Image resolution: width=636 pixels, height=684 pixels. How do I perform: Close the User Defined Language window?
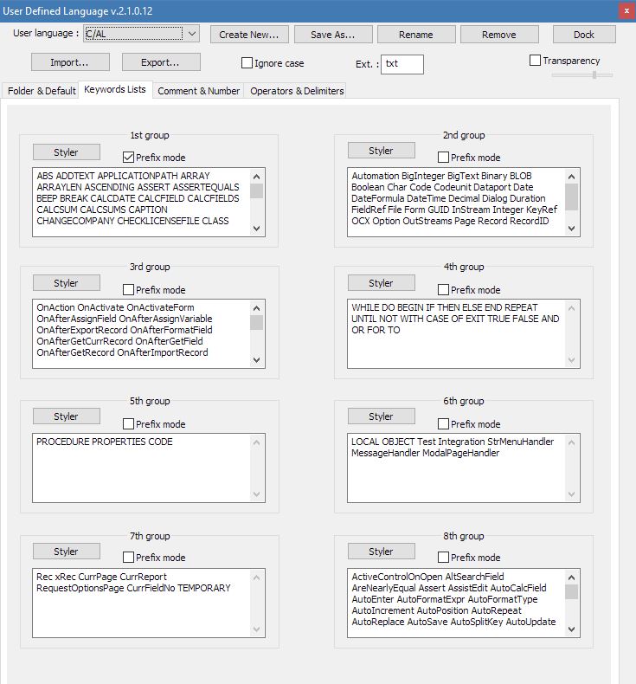coord(626,10)
